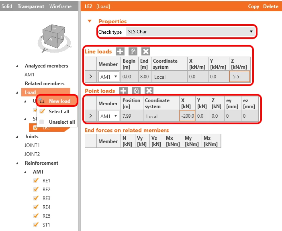This screenshot has width=282, height=231.
Task: Click the 3D view orientation cube
Action: 54,37
